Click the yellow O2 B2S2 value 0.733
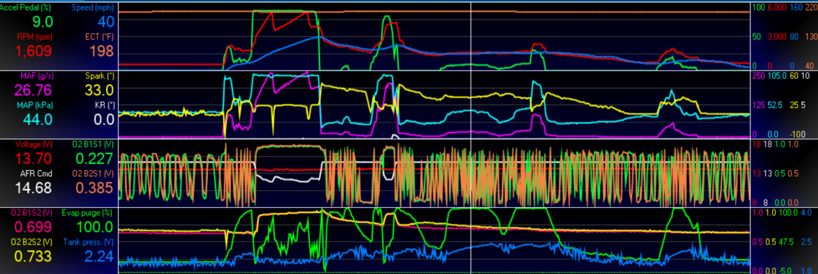 click(33, 257)
